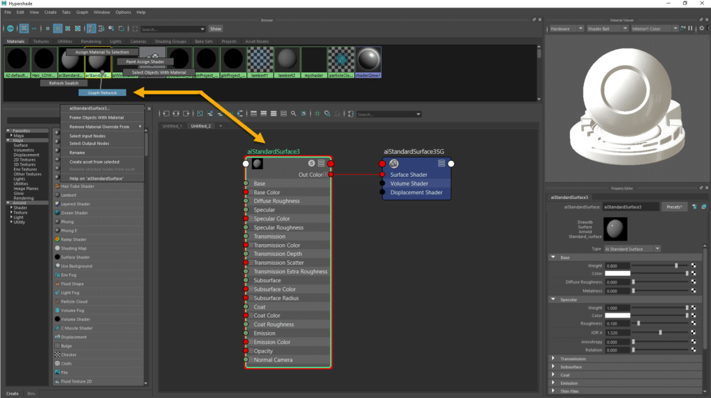
Task: Click the Surface Shader port on aiStandardSurface3SG
Action: 383,174
